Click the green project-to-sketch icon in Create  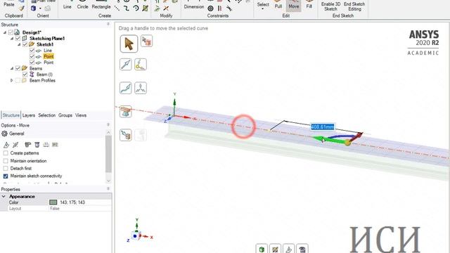[x=146, y=8]
